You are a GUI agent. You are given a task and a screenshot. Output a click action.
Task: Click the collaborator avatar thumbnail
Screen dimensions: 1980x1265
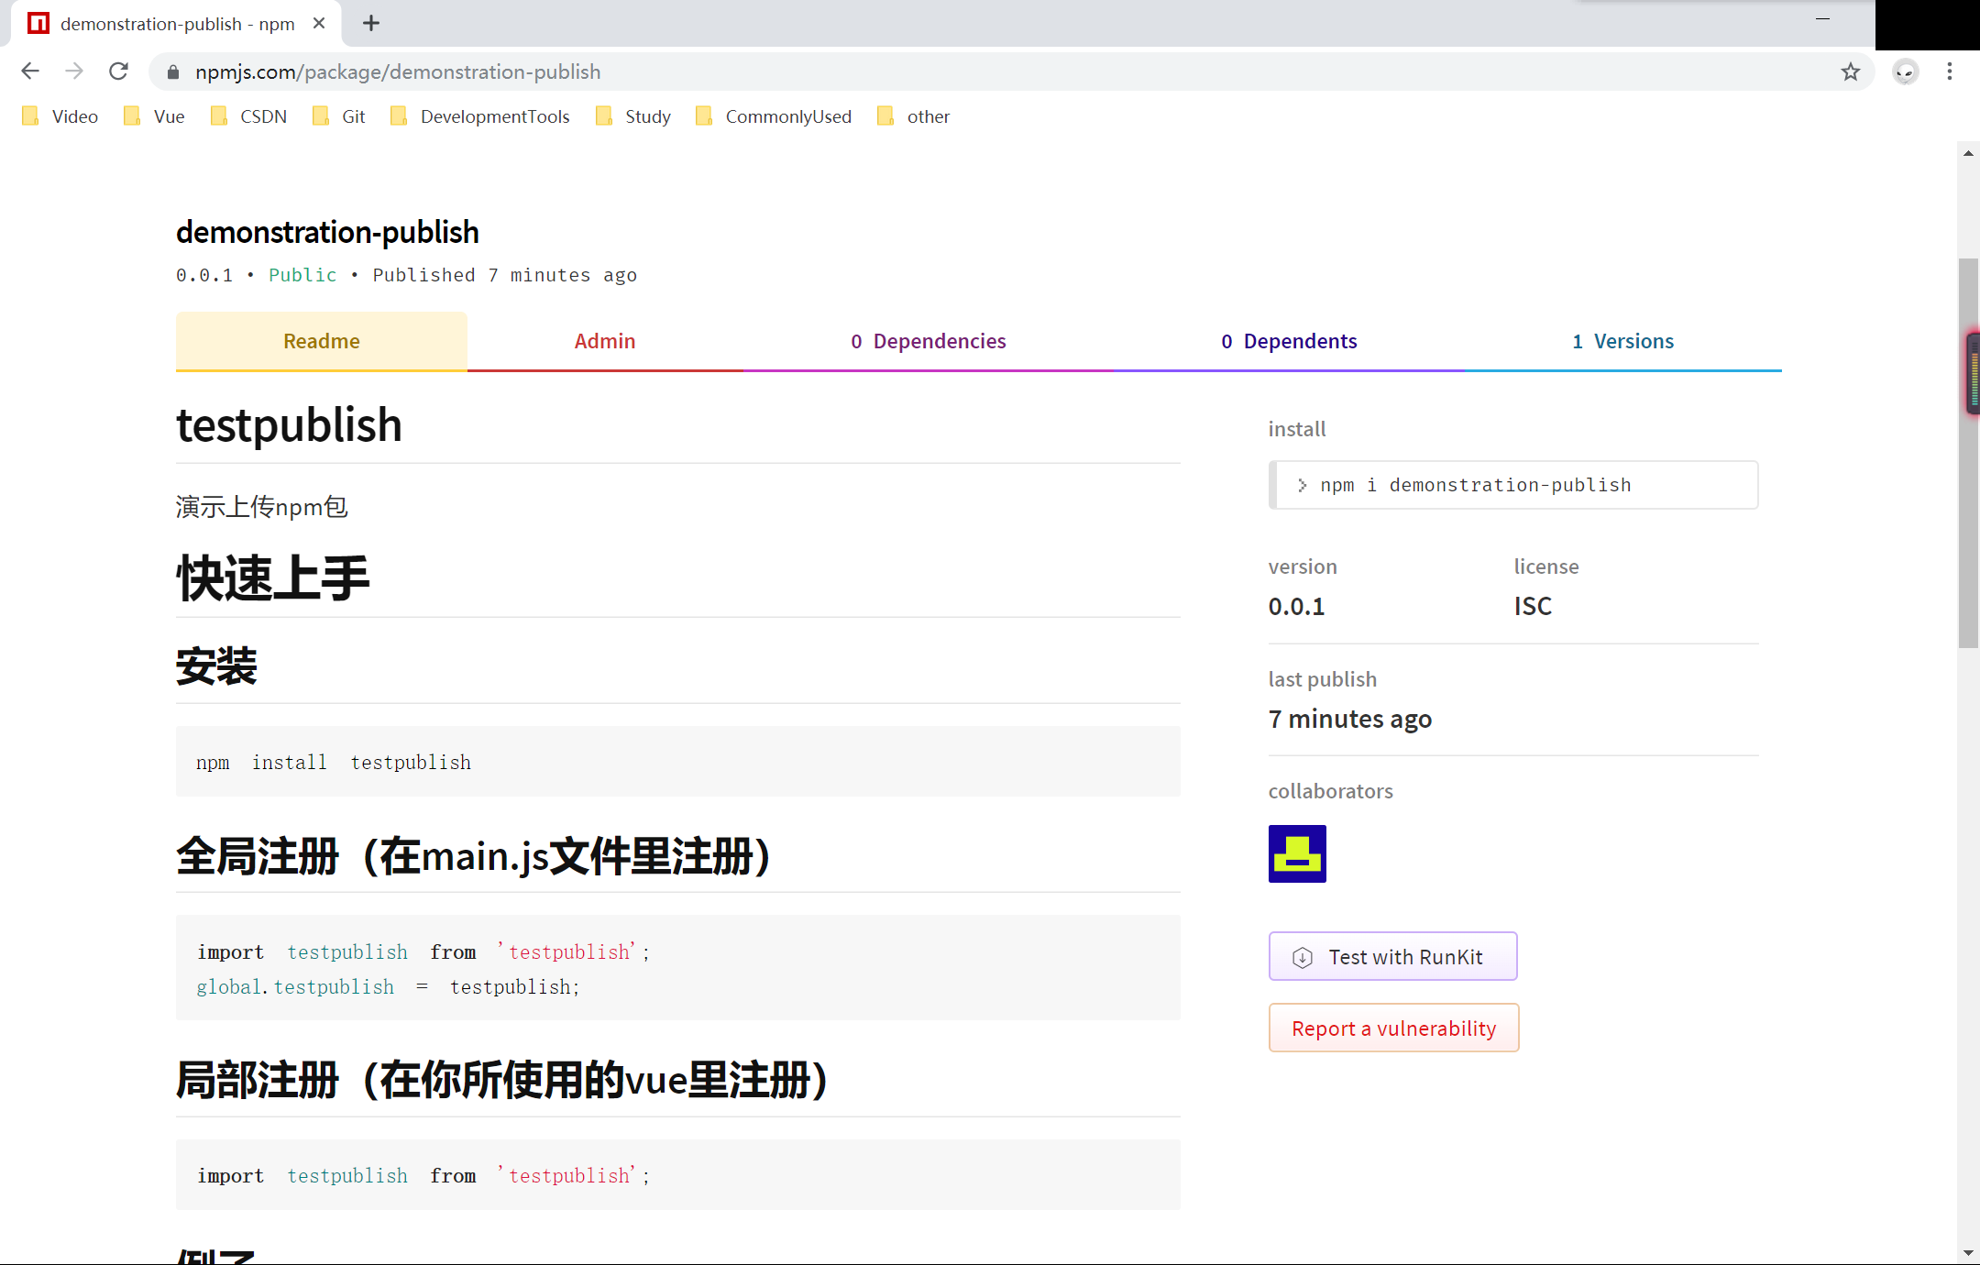1297,853
